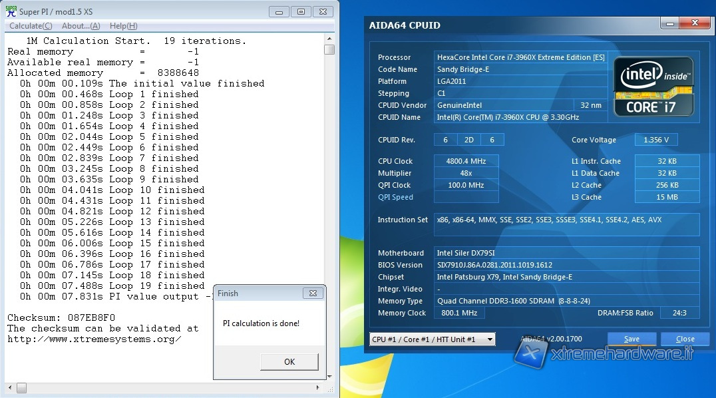The width and height of the screenshot is (716, 398).
Task: Open the Help menu in Super PI
Action: point(123,26)
